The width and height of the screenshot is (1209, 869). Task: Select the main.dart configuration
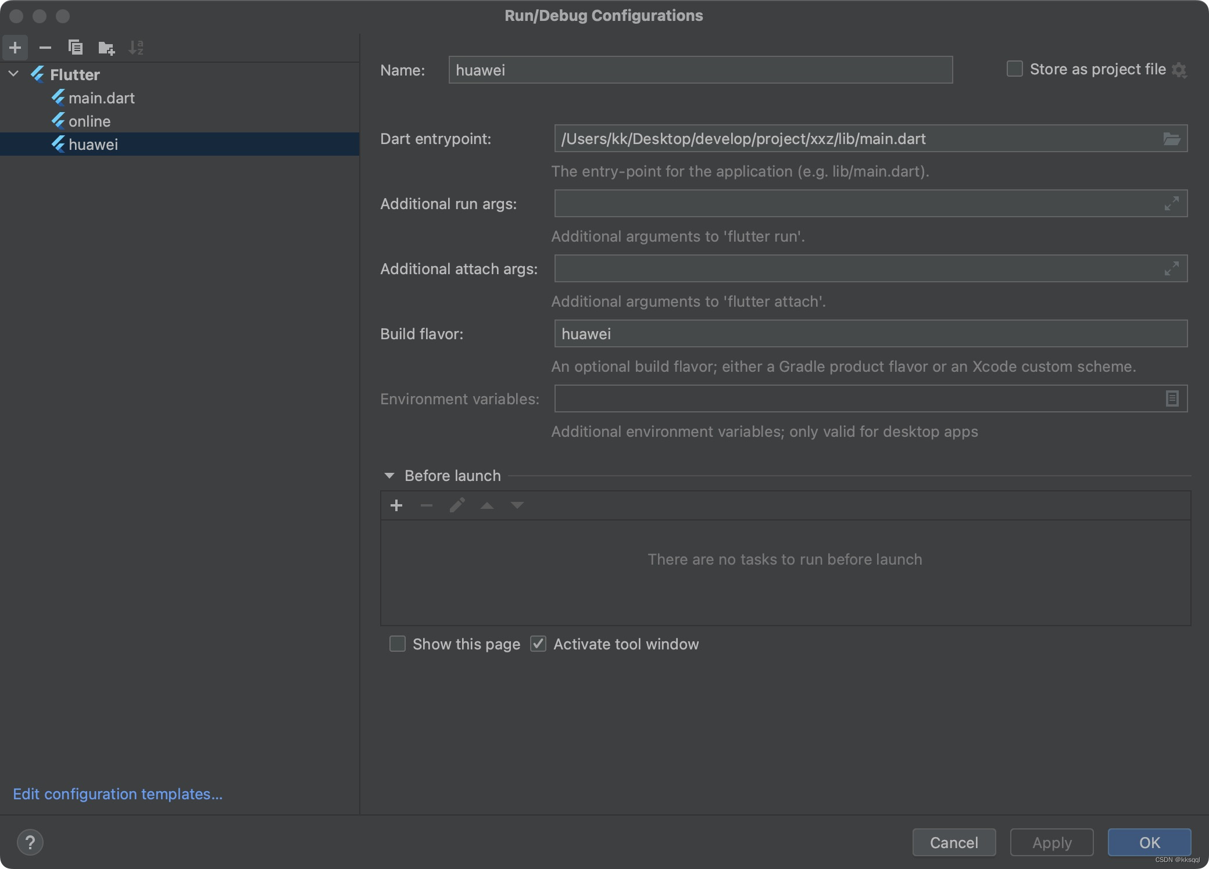pos(101,98)
